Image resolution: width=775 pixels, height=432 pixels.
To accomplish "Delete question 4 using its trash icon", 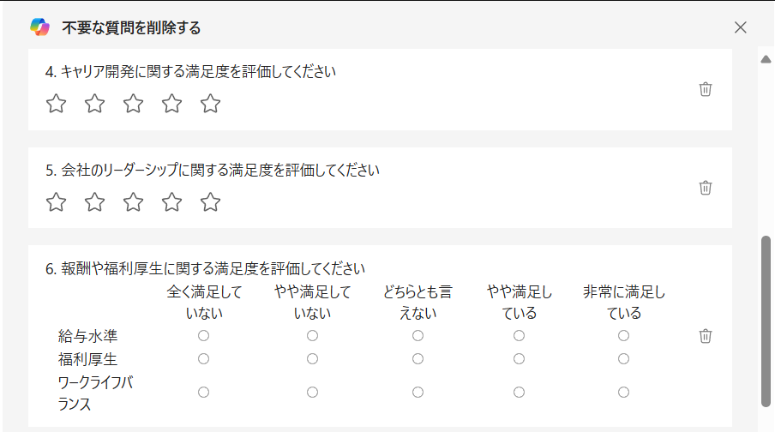I will coord(706,89).
